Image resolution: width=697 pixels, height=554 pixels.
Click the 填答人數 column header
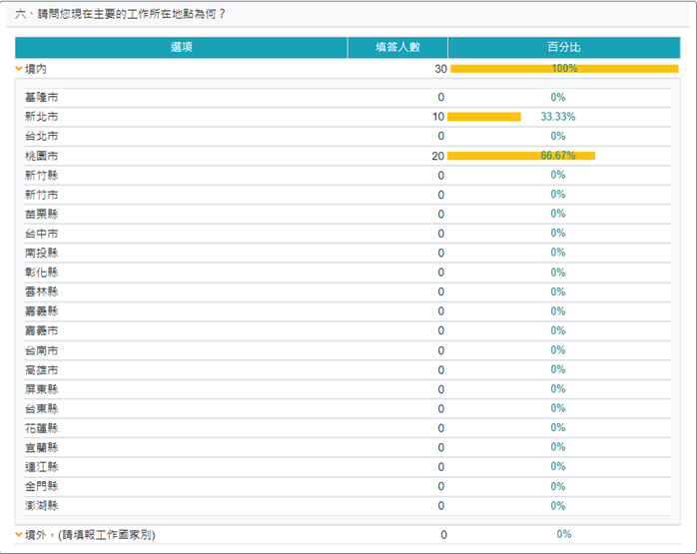[396, 47]
